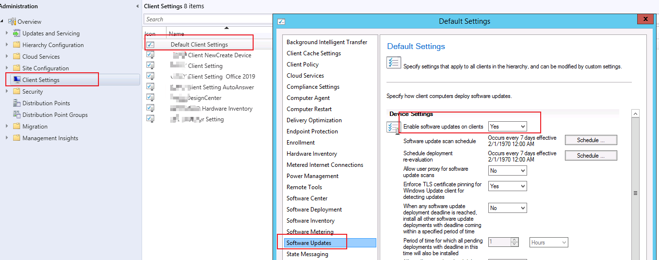Open the Hours time unit dropdown
This screenshot has height=260, width=659.
click(x=548, y=243)
